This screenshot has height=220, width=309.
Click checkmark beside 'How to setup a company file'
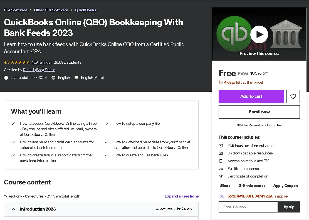107,124
